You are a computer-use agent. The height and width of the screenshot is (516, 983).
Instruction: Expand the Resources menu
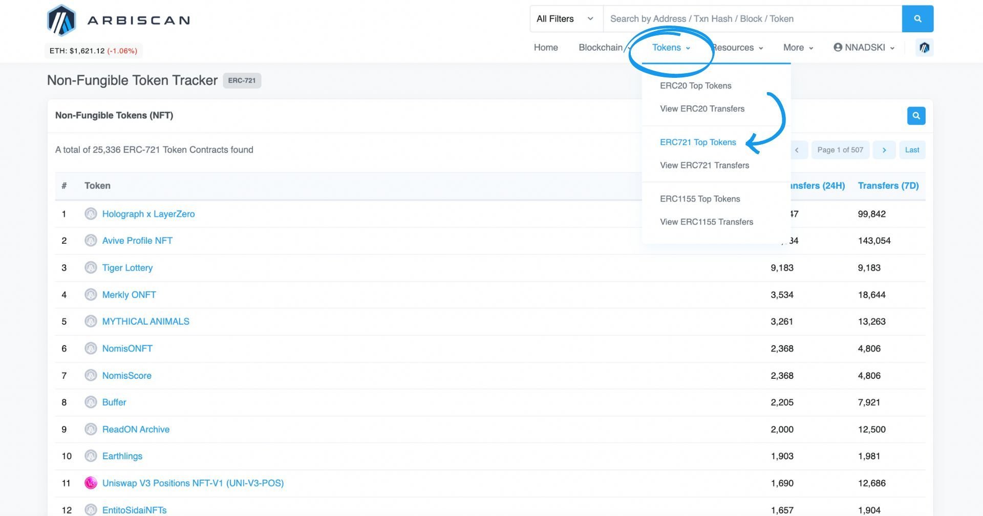tap(738, 48)
